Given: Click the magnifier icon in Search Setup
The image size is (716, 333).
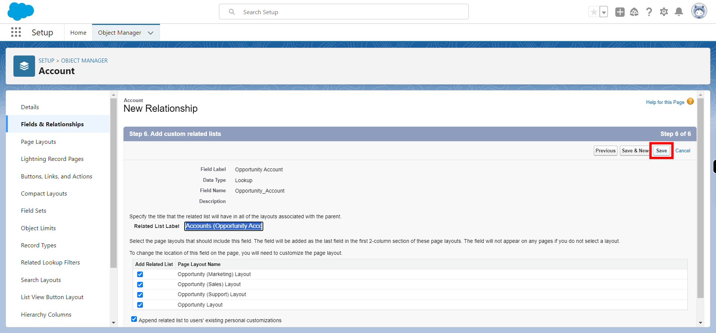Looking at the screenshot, I should pyautogui.click(x=232, y=12).
